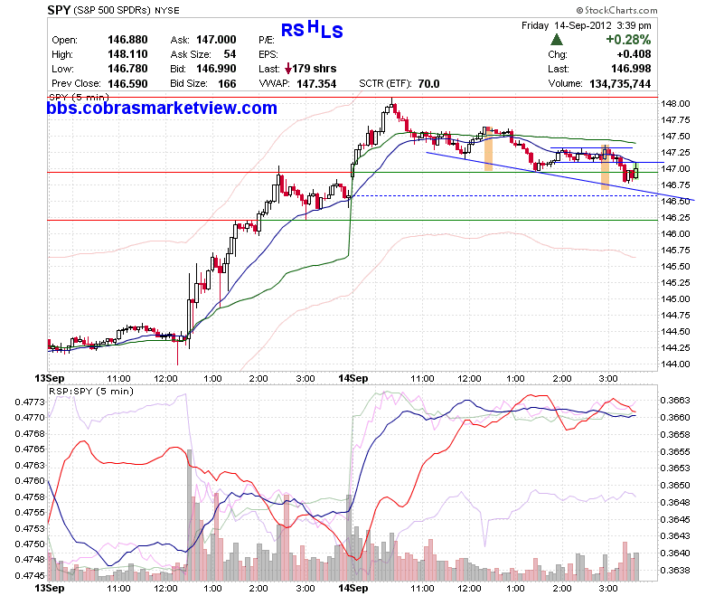Click the Last price 146.998
The image size is (705, 596).
(x=631, y=69)
